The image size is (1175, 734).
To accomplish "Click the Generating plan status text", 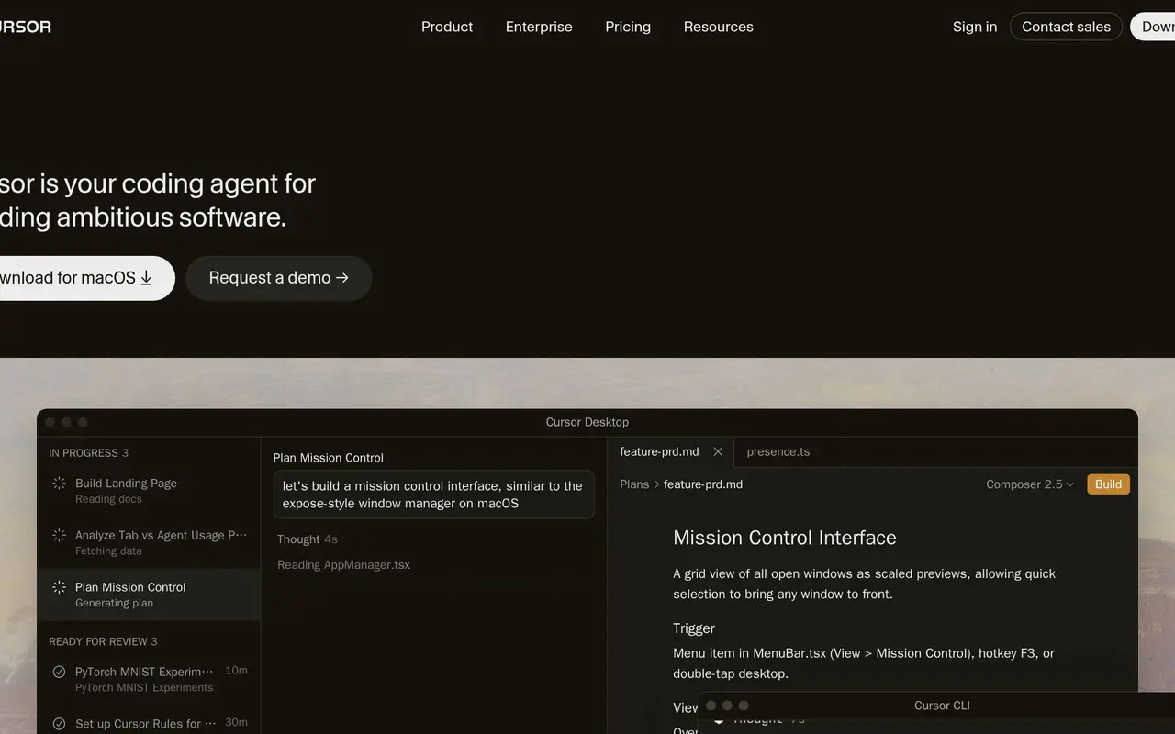I will [x=114, y=604].
